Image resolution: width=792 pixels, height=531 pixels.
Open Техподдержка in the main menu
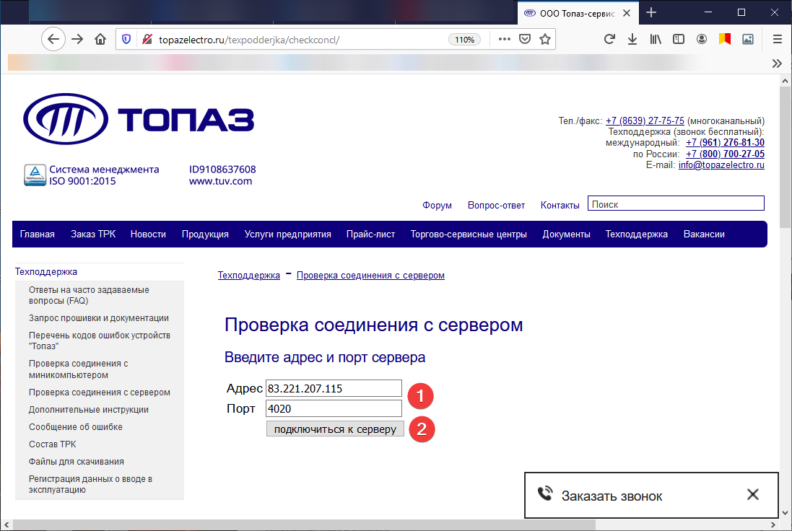point(637,234)
